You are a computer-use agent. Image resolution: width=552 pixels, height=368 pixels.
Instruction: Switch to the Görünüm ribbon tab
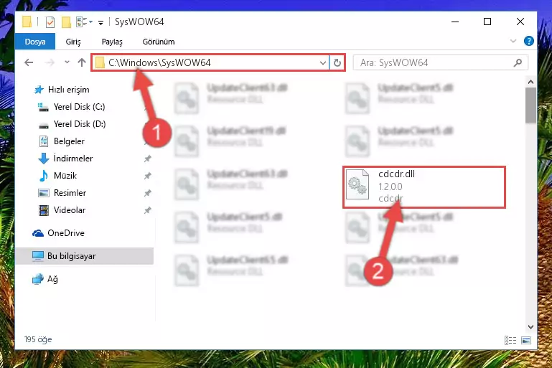(159, 42)
